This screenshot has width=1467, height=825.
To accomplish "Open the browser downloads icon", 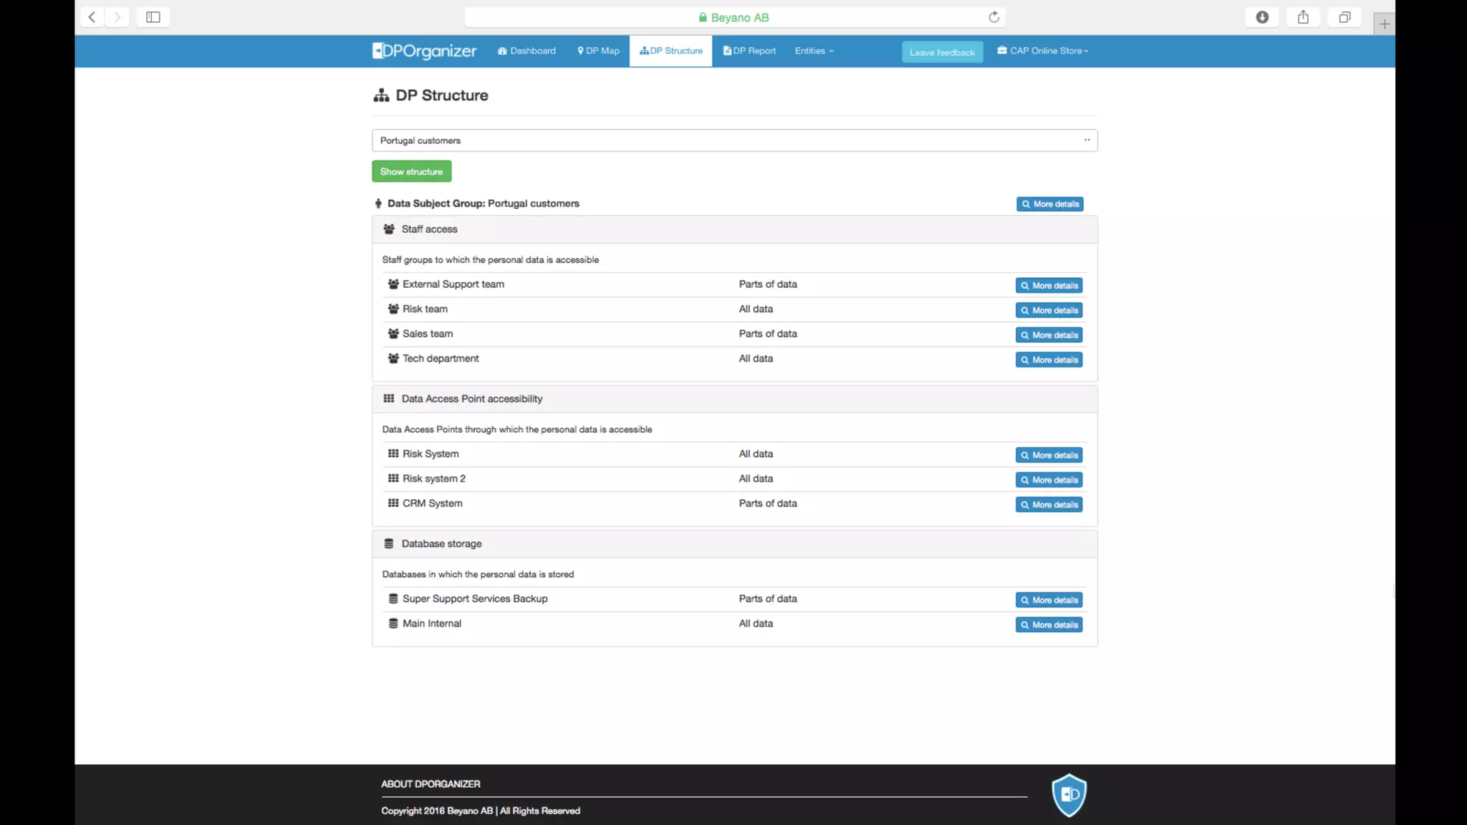I will [x=1262, y=17].
